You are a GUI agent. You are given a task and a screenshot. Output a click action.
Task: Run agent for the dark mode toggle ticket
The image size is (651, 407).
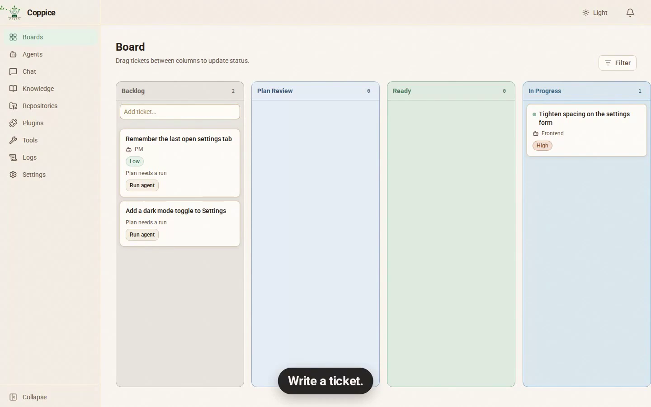pos(142,235)
